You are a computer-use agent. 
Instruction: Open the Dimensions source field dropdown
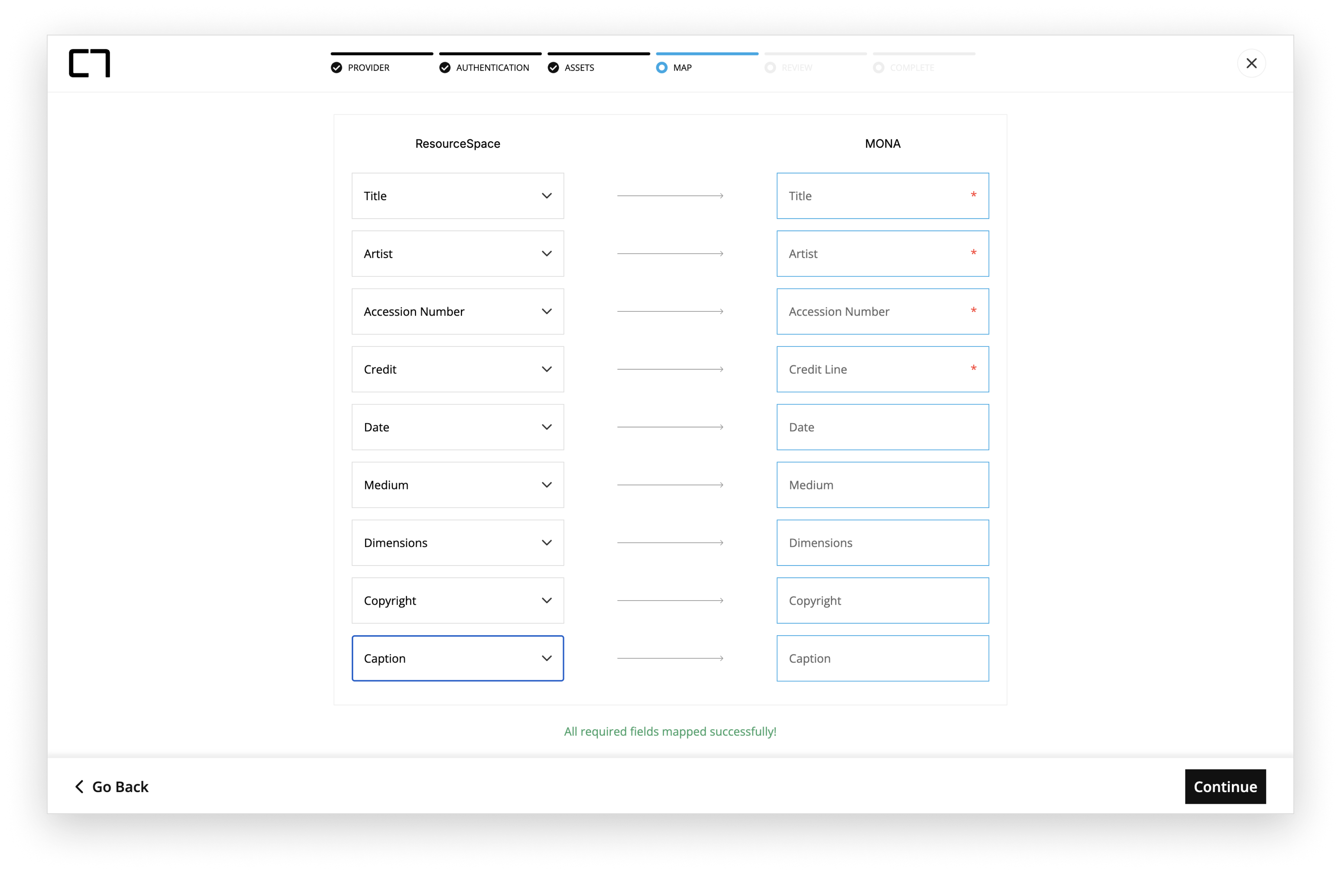pyautogui.click(x=457, y=543)
